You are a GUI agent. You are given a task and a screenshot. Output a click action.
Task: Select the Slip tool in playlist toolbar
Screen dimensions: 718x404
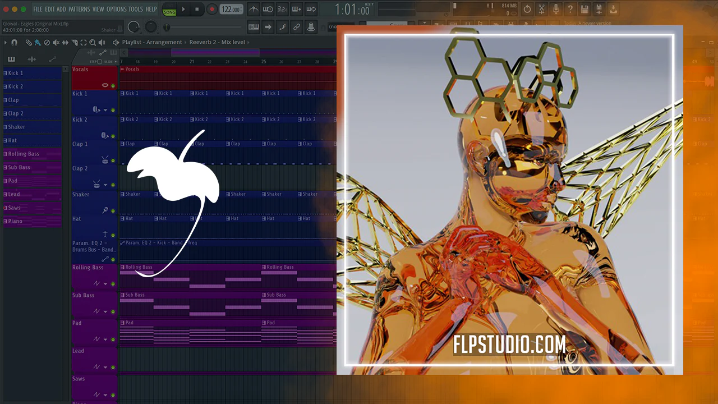65,43
